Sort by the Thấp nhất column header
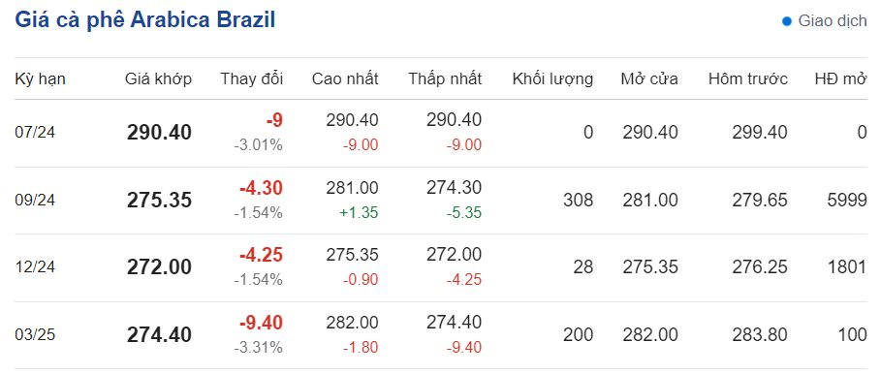The width and height of the screenshot is (881, 374). [x=445, y=79]
